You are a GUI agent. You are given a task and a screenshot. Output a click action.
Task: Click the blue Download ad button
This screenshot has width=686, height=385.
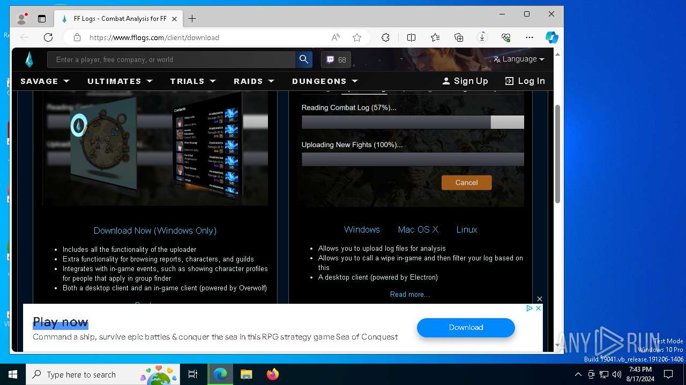coord(466,327)
